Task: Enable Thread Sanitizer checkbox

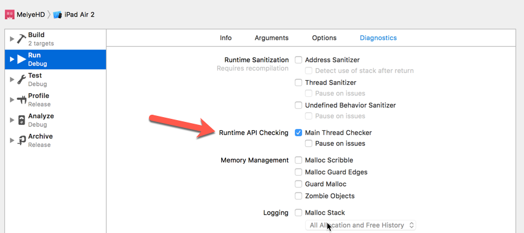Action: [x=298, y=82]
